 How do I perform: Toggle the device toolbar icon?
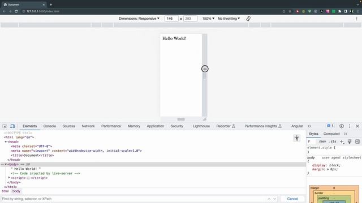12,126
